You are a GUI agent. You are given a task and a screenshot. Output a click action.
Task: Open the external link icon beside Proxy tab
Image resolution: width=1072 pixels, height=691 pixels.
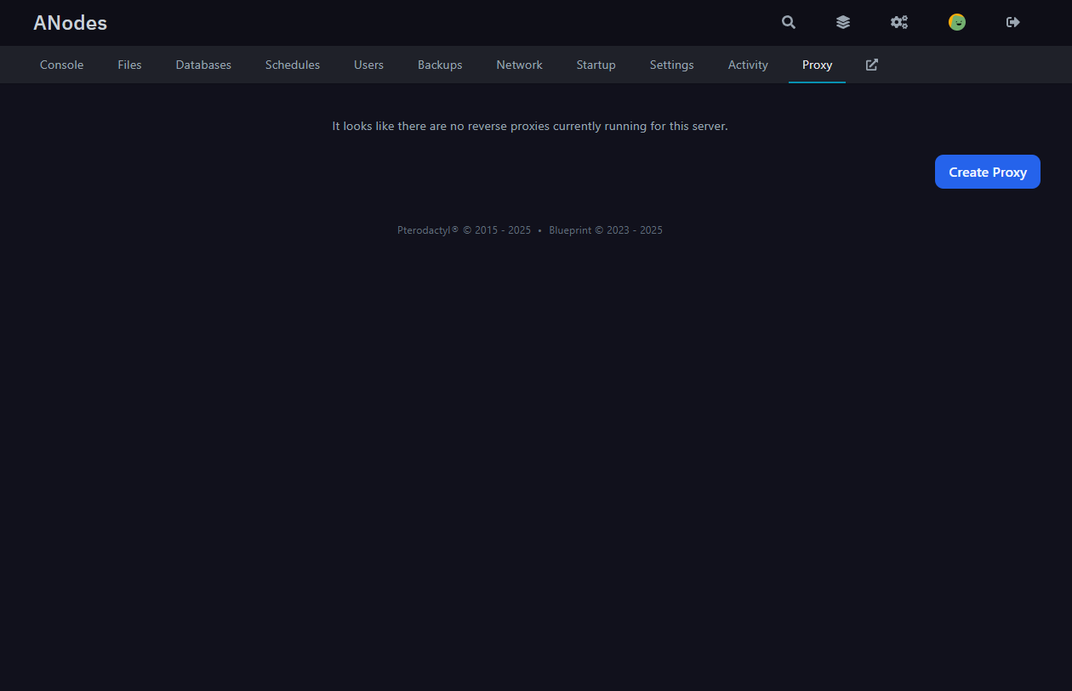click(871, 64)
